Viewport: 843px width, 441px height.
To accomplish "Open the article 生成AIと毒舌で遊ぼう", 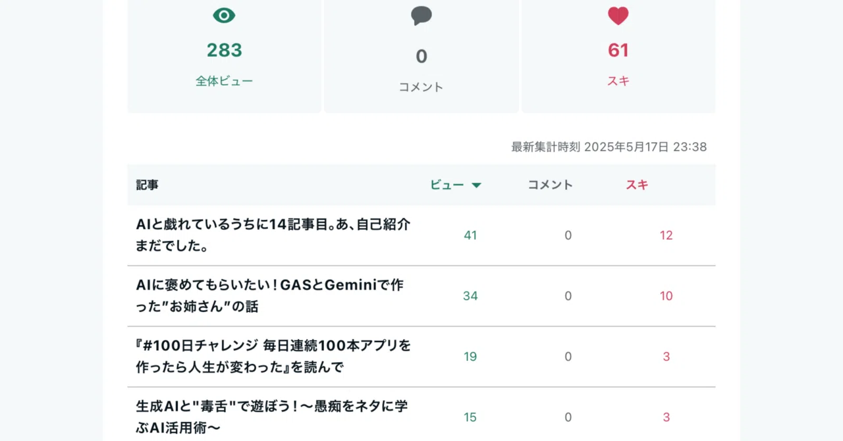I will (272, 417).
